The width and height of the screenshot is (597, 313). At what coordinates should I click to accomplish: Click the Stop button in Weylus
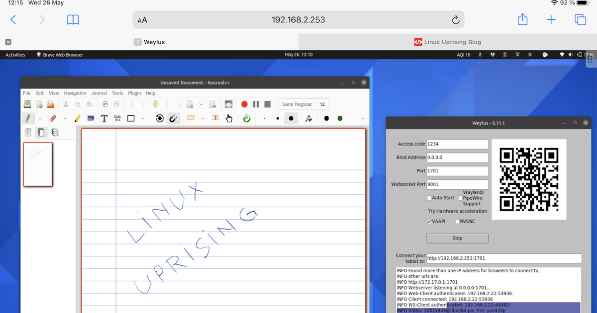457,238
